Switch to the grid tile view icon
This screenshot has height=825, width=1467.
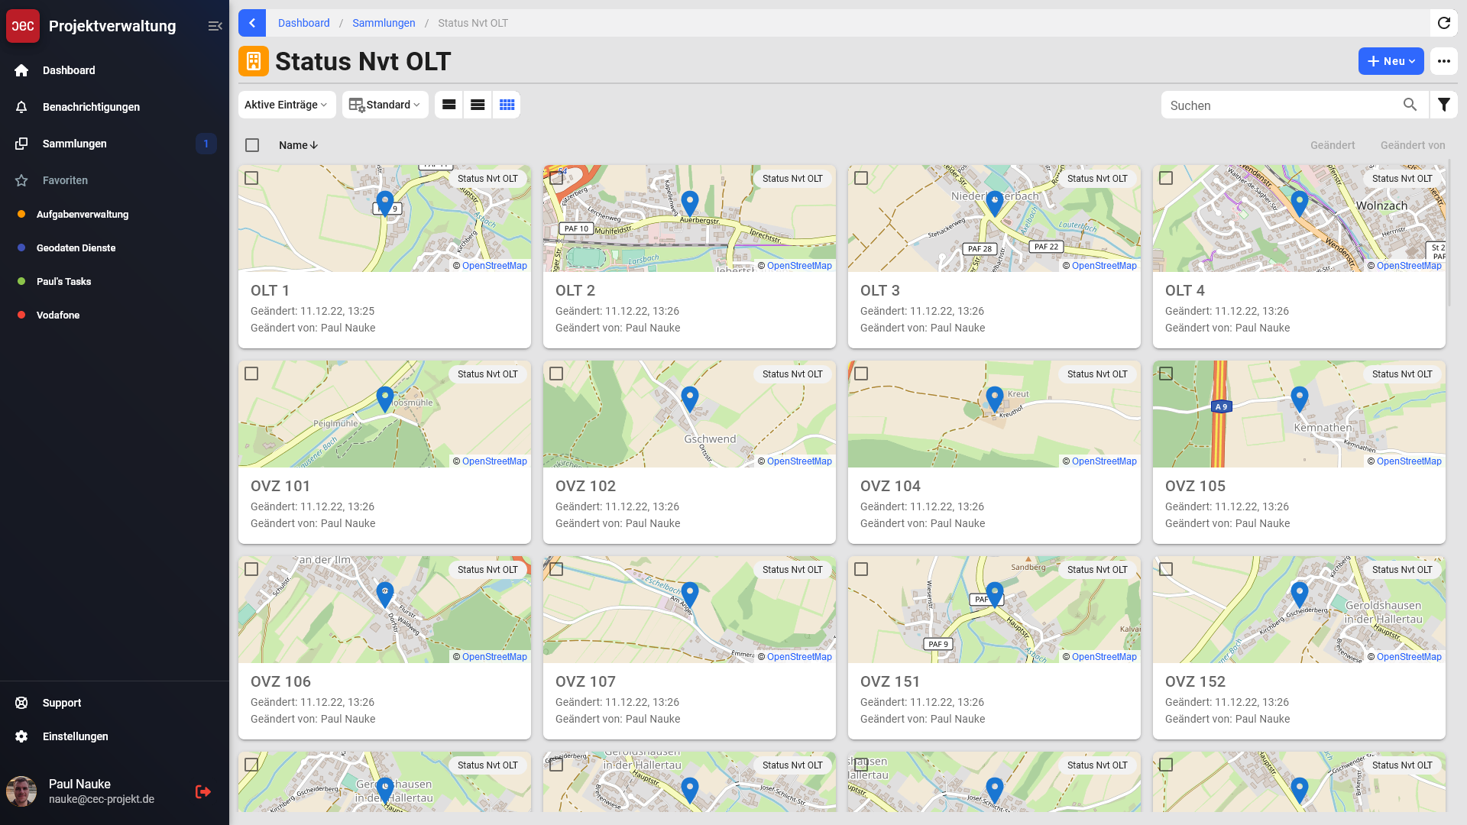[507, 105]
